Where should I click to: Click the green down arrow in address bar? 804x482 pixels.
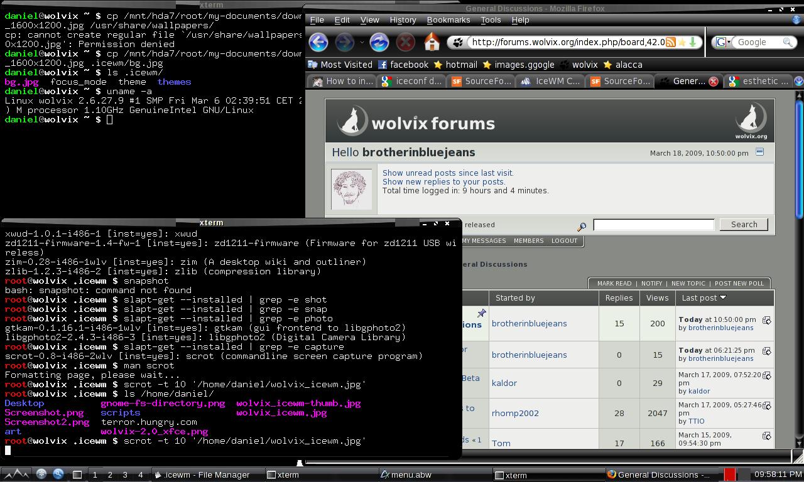693,42
